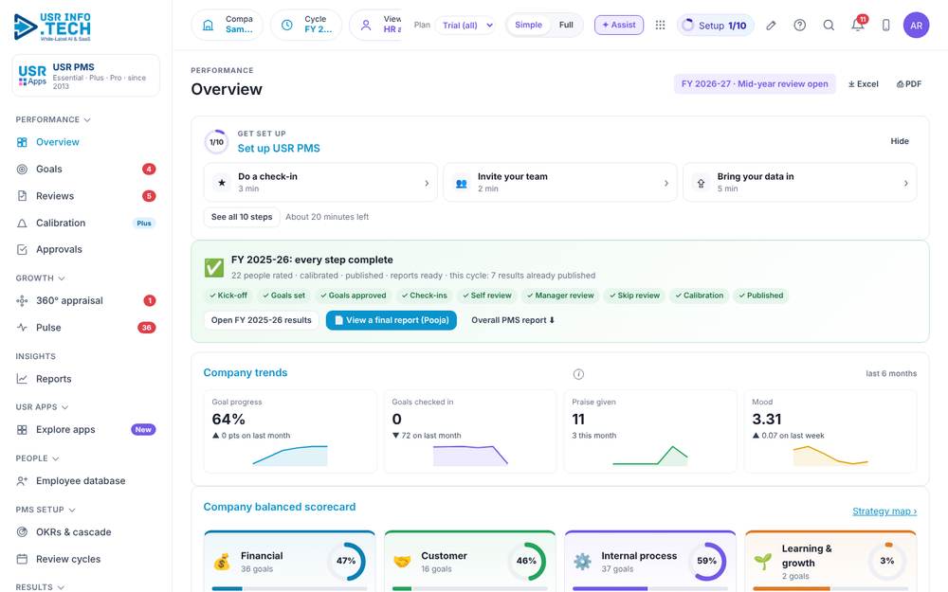Hide the Get set up panel
The height and width of the screenshot is (592, 948).
pos(900,141)
